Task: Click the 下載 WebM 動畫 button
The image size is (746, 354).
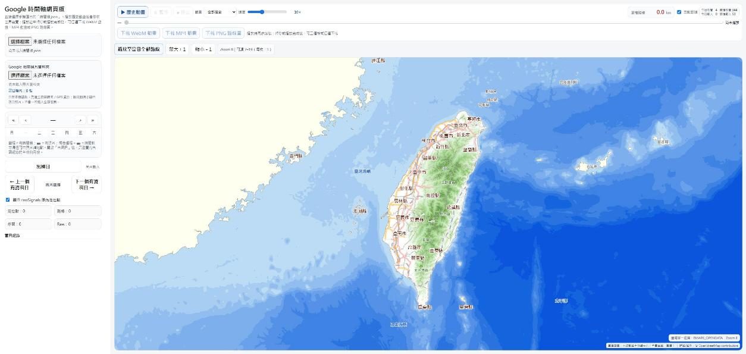Action: coord(139,33)
